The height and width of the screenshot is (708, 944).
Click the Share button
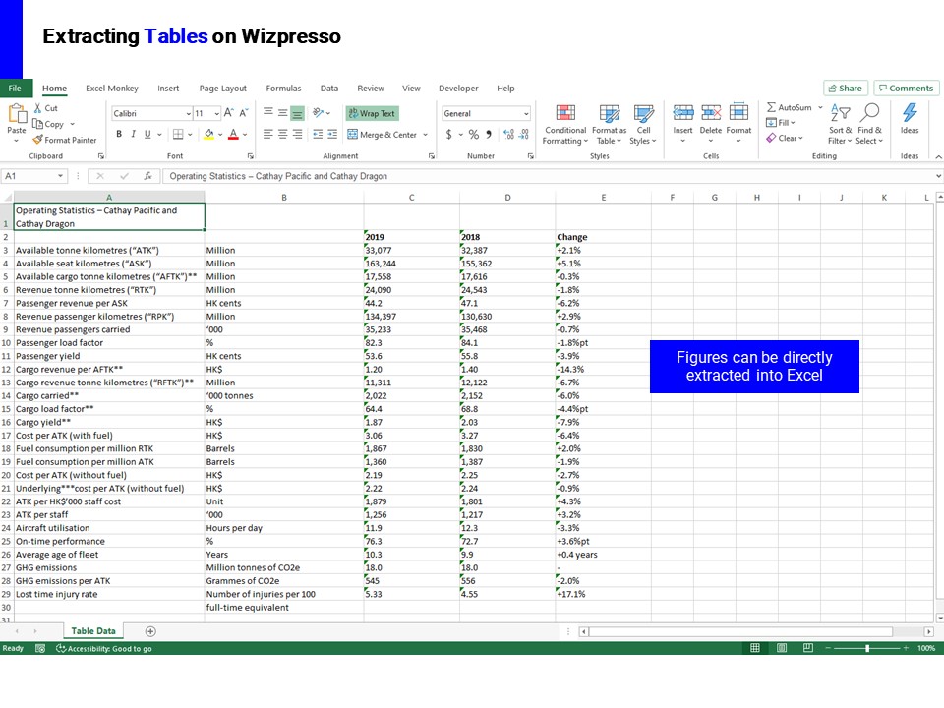click(x=846, y=88)
